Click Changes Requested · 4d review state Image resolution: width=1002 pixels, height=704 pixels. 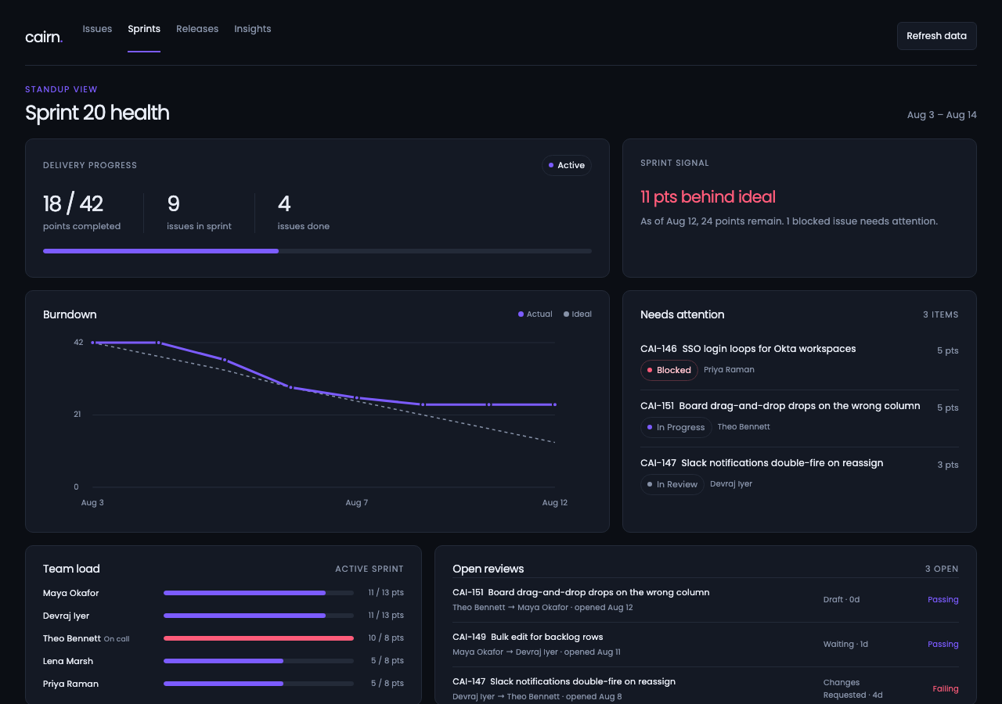pos(853,688)
